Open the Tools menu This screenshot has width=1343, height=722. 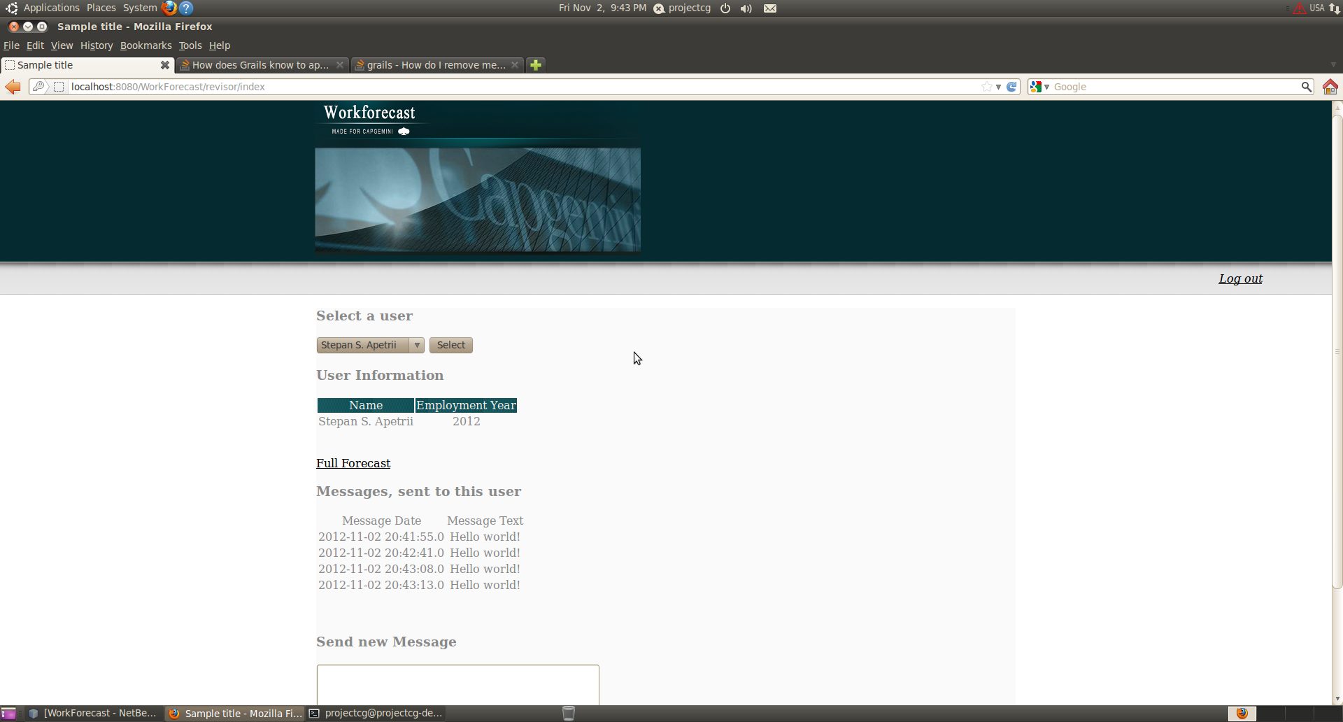(x=190, y=45)
